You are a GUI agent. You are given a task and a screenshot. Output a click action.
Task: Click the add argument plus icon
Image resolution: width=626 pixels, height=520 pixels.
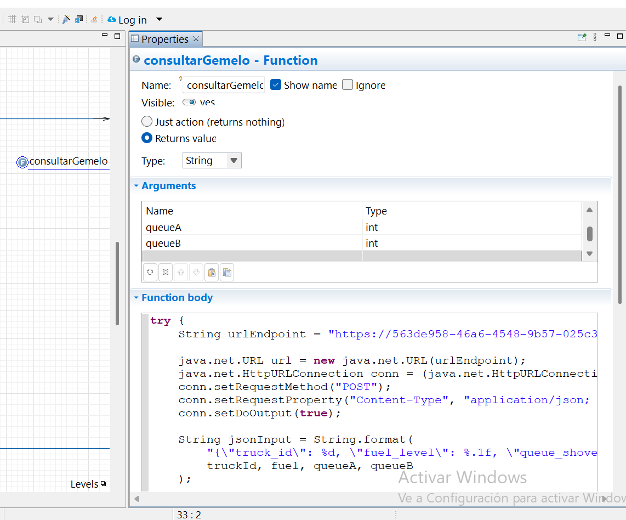(x=150, y=273)
